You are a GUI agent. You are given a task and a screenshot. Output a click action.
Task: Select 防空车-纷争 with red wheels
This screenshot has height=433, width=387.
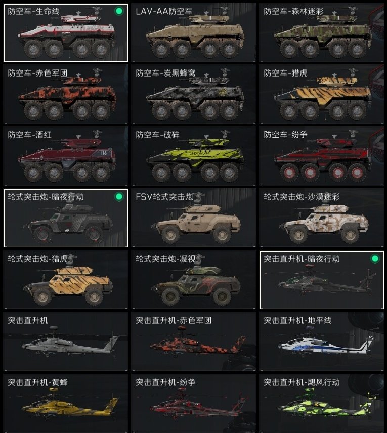(322, 156)
